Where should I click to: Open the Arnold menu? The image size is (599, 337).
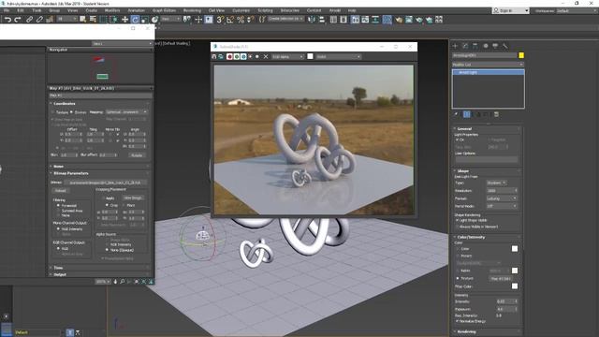tap(335, 10)
